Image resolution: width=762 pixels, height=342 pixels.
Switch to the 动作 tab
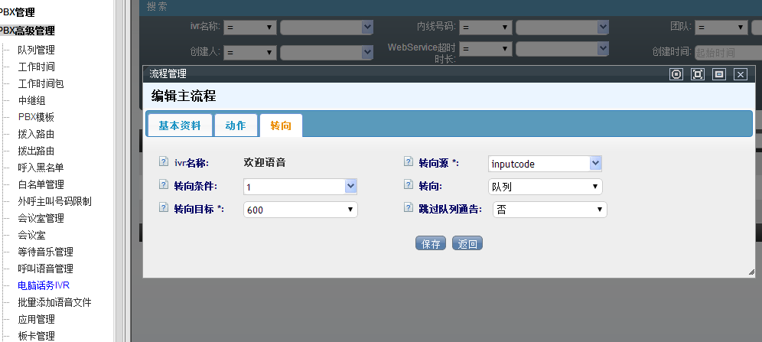tap(235, 125)
